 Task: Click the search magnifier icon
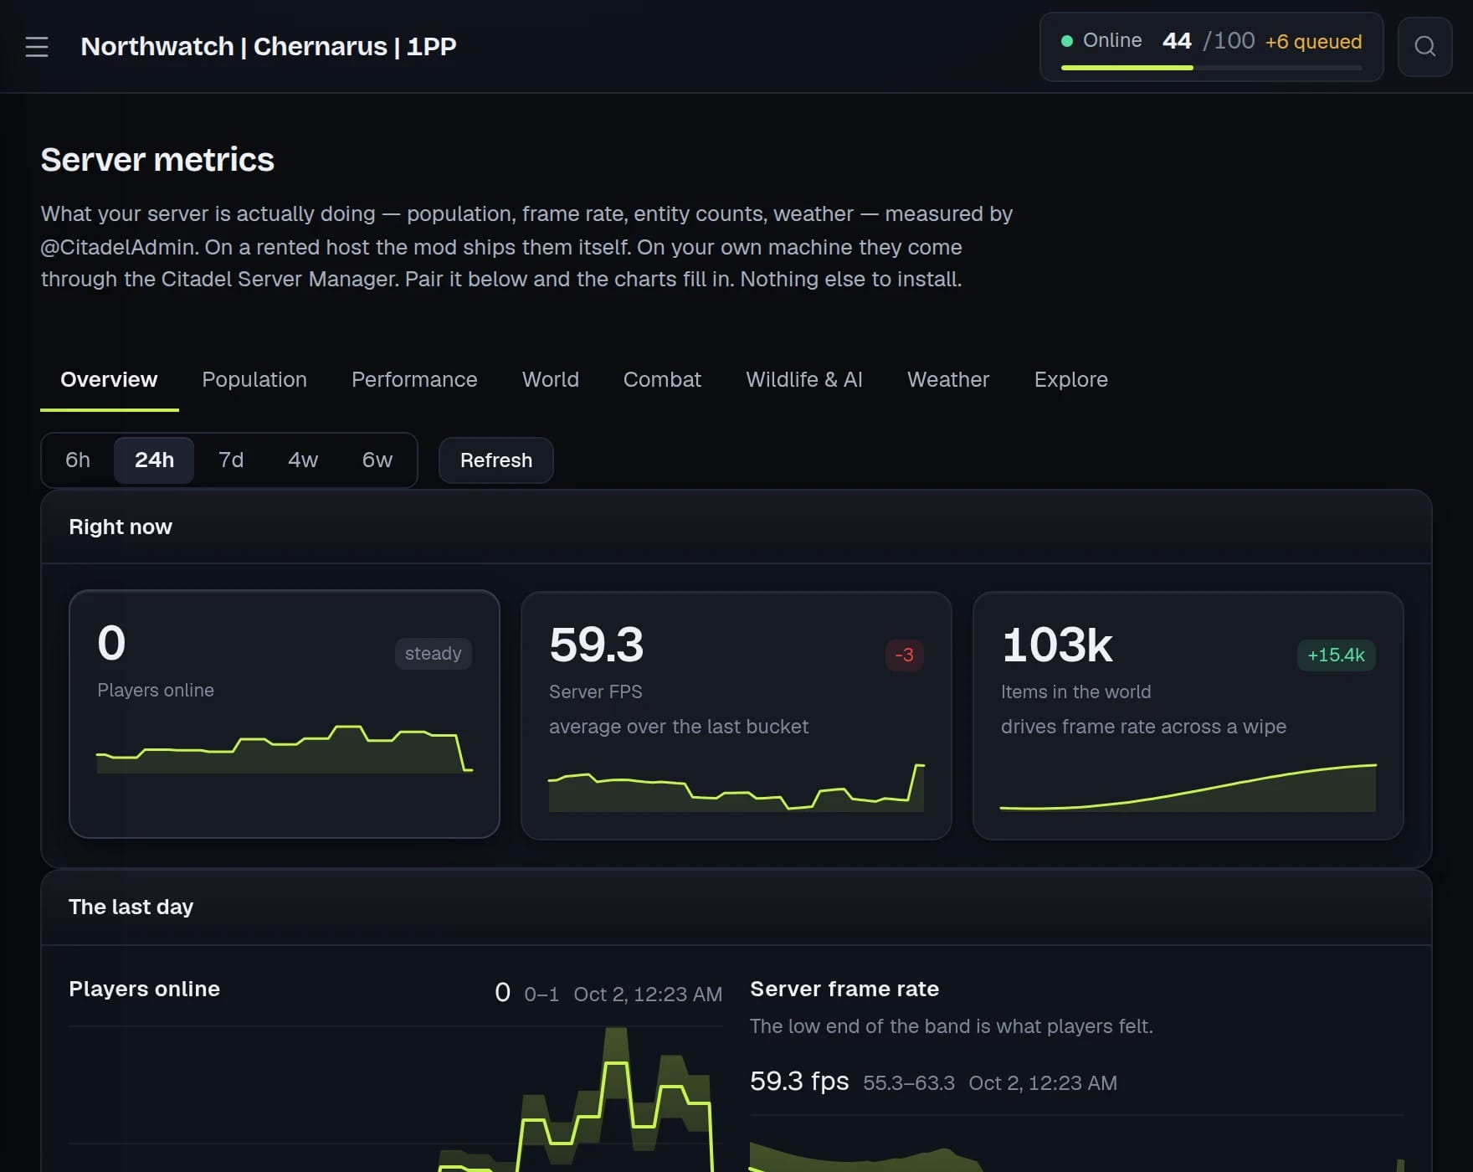1424,47
